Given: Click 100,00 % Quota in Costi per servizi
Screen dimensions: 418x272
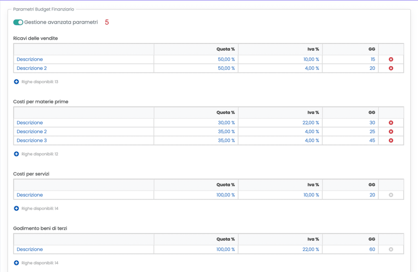Looking at the screenshot, I should (225, 195).
